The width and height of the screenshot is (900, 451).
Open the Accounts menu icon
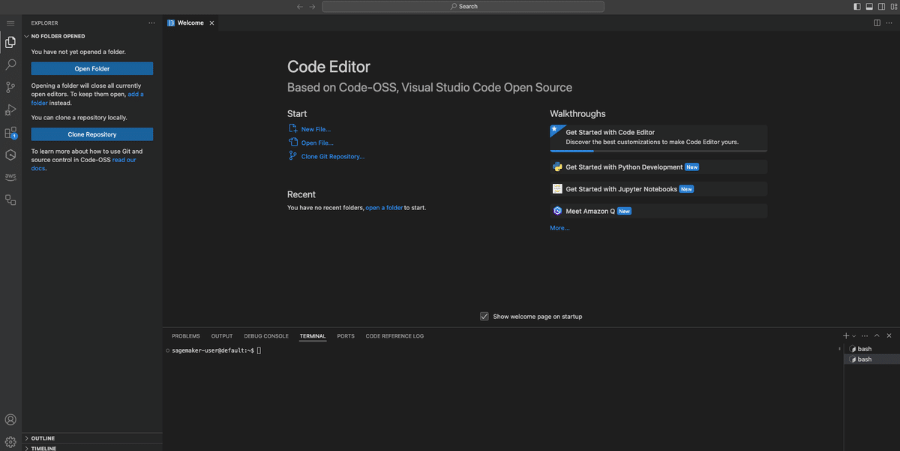tap(10, 420)
